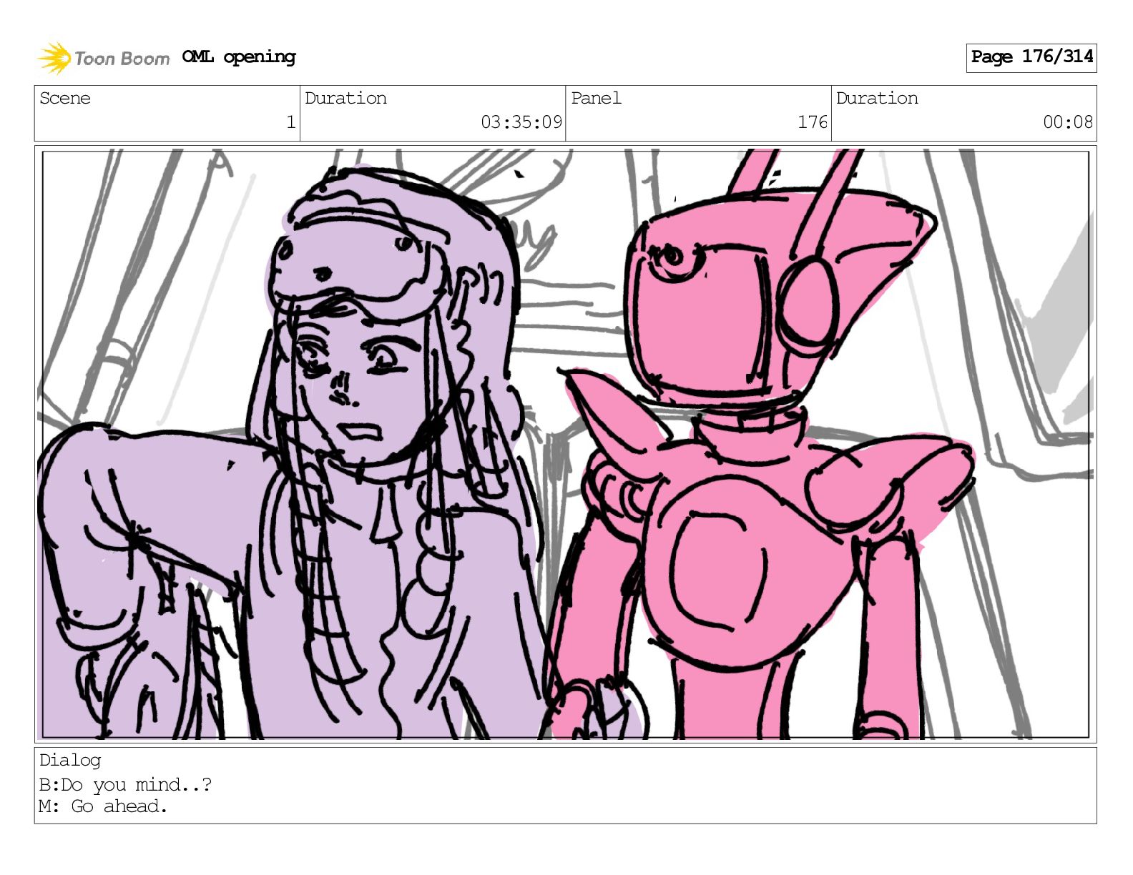1133x875 pixels.
Task: Click the 'Page 176/314' page indicator
Action: pos(1031,57)
